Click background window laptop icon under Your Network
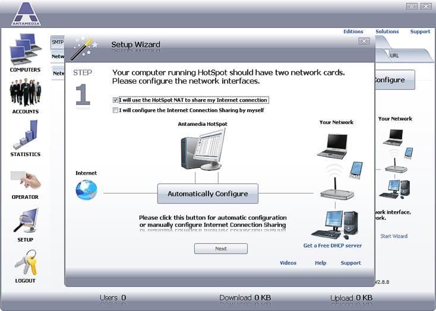This screenshot has width=436, height=311. [x=393, y=137]
